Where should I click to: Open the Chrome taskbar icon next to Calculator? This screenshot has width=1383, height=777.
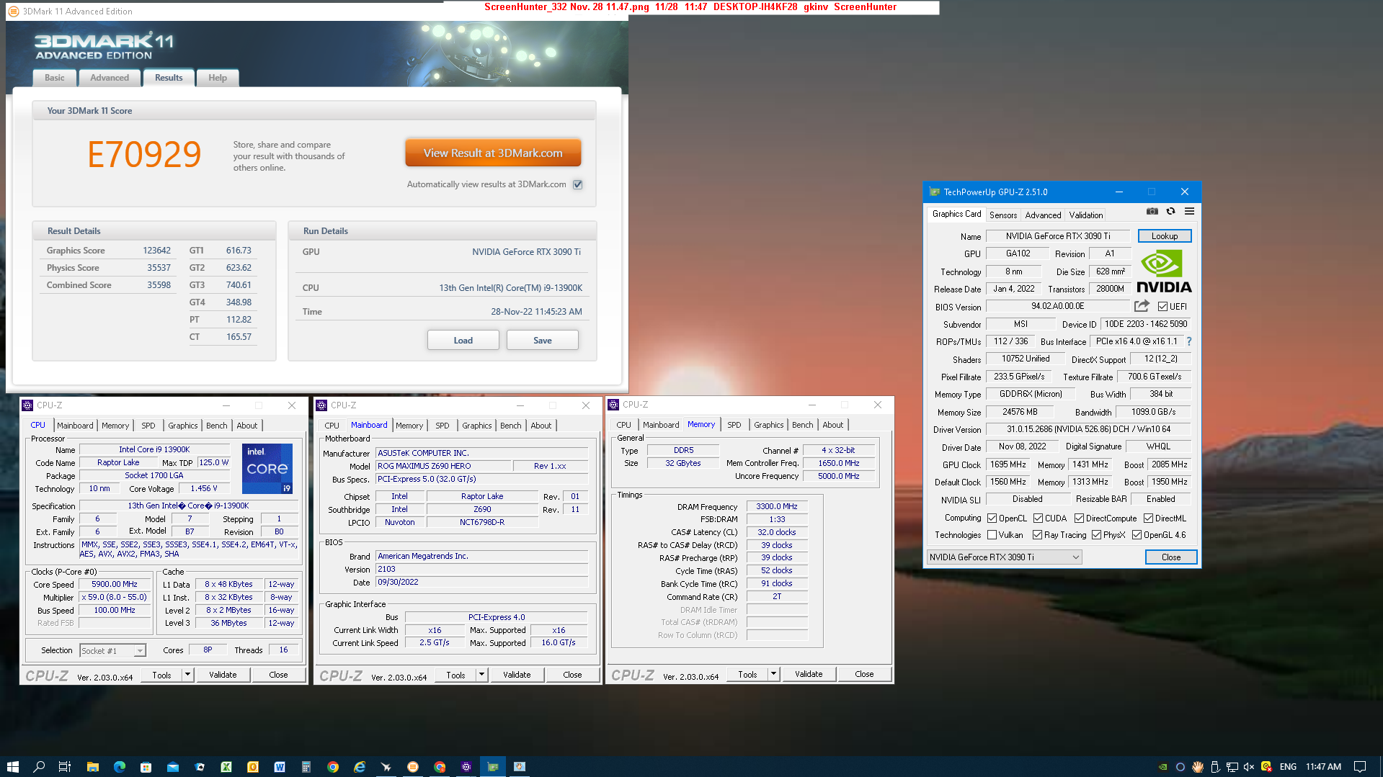pos(333,766)
